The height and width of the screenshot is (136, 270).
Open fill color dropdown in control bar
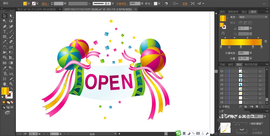[29, 4]
